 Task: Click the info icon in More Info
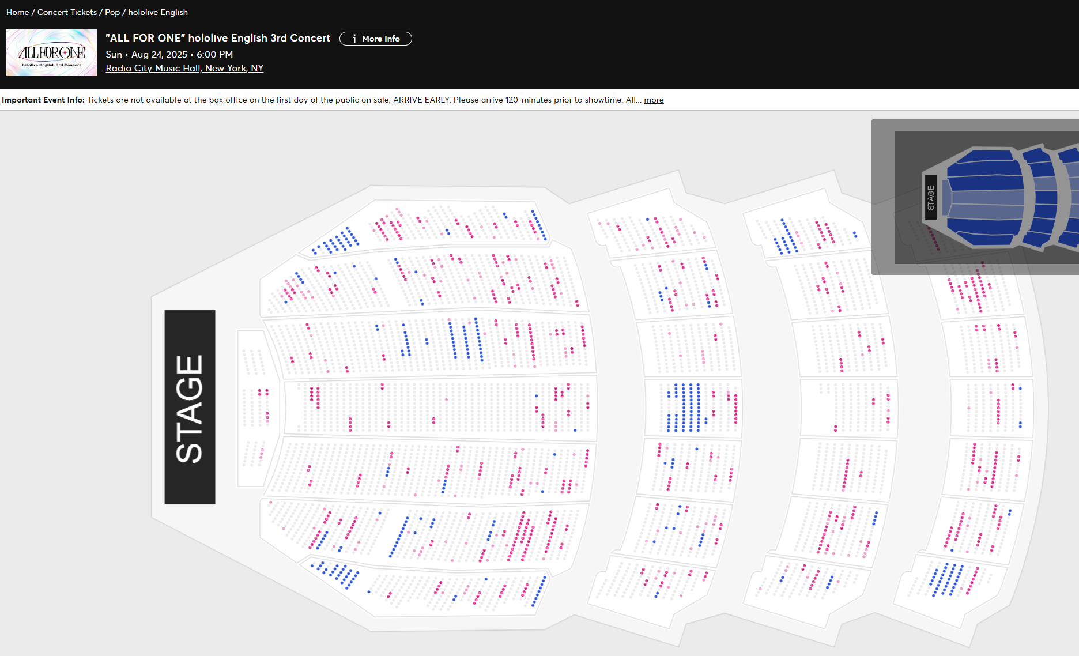354,39
